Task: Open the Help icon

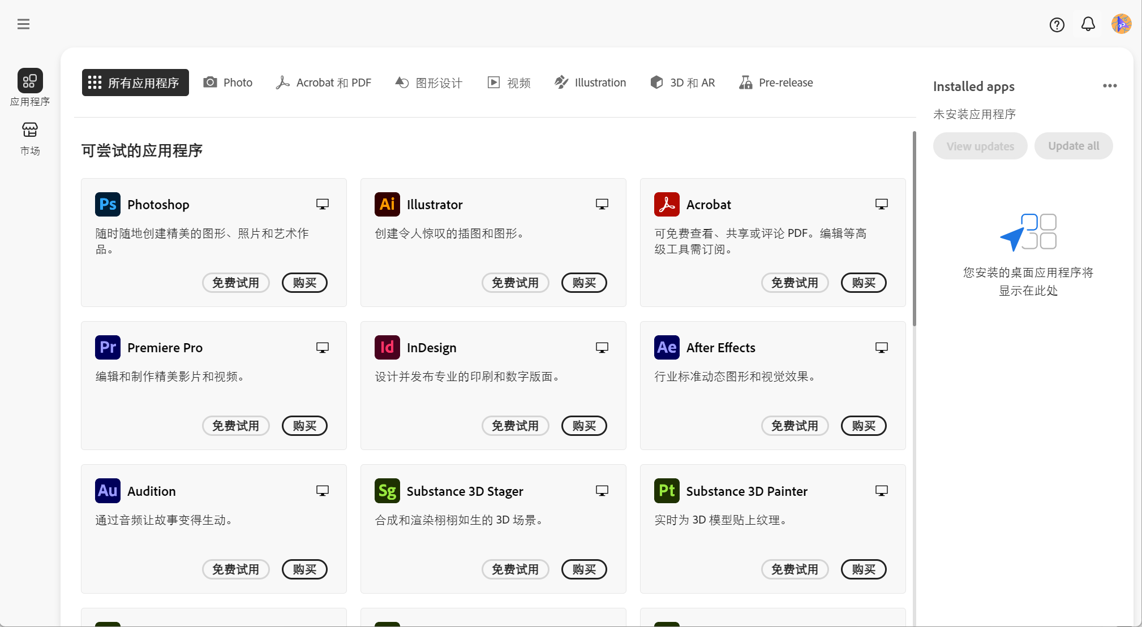Action: point(1057,24)
